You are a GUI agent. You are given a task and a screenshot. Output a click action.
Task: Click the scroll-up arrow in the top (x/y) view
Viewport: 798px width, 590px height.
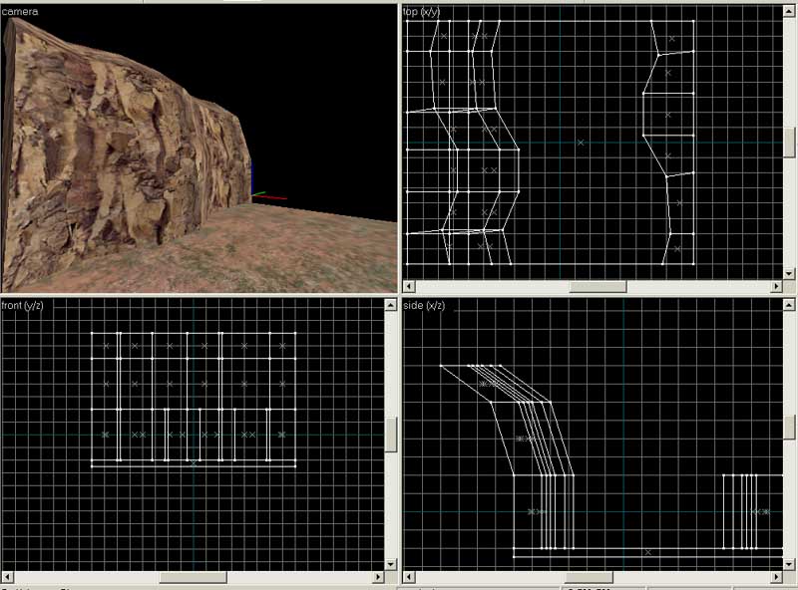click(x=790, y=12)
